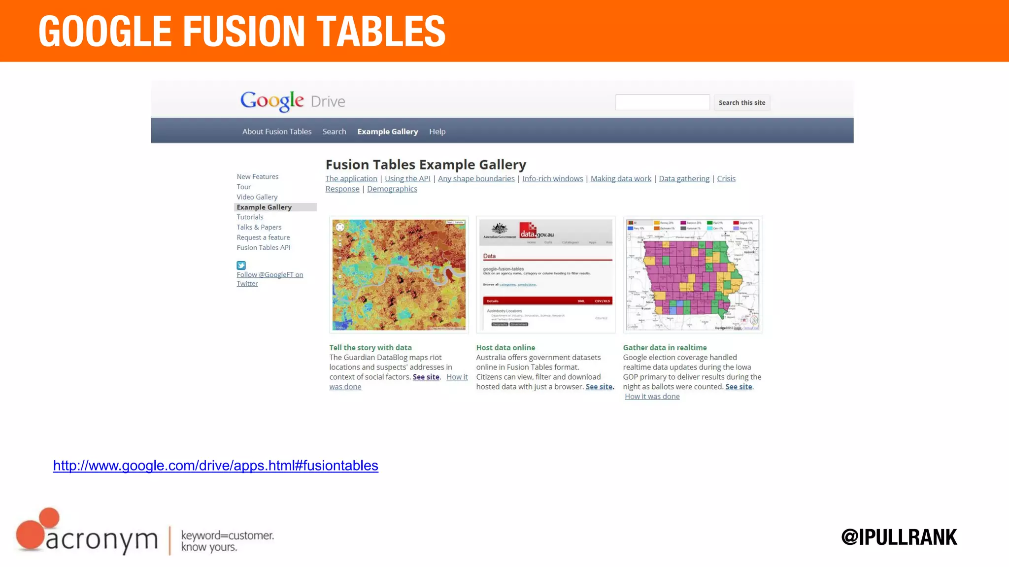
Task: Open Tour in sidebar
Action: (x=243, y=187)
